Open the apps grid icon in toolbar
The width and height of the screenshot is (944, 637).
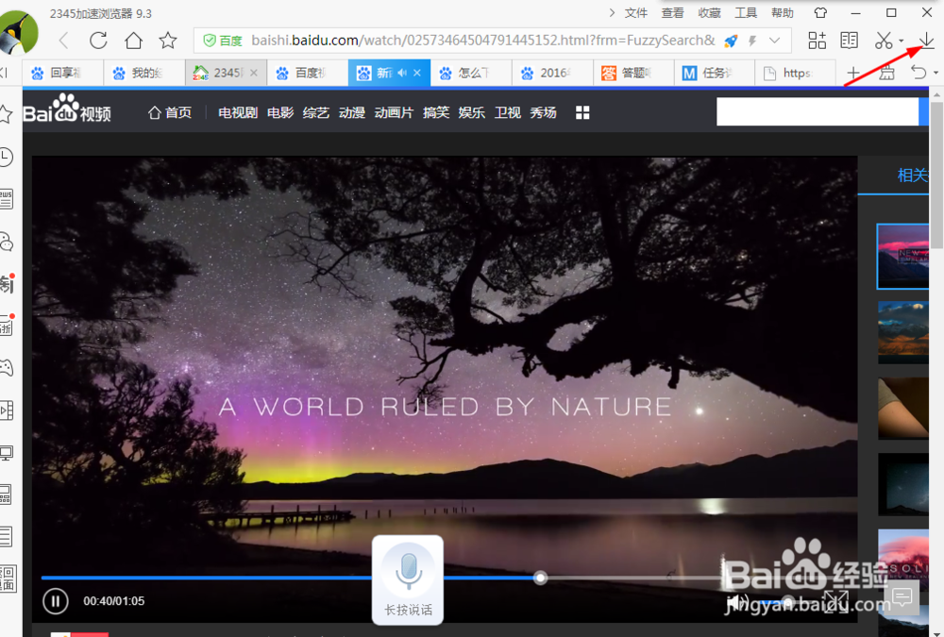[817, 41]
